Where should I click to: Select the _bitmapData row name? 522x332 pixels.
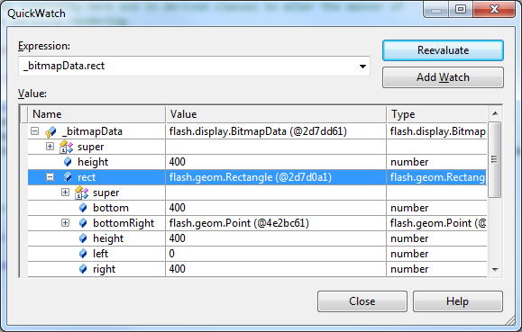coord(92,131)
